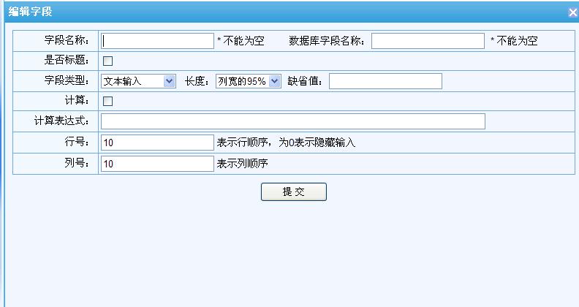Click the 是否标题 label text

[x=67, y=61]
